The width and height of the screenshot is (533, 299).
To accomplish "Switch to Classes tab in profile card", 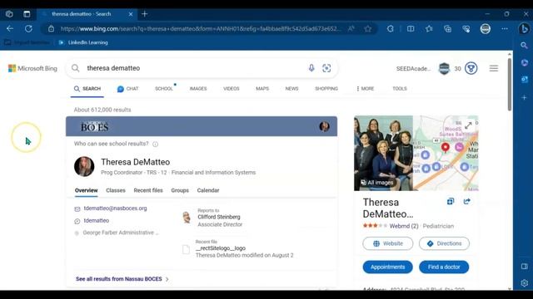I will (x=116, y=190).
